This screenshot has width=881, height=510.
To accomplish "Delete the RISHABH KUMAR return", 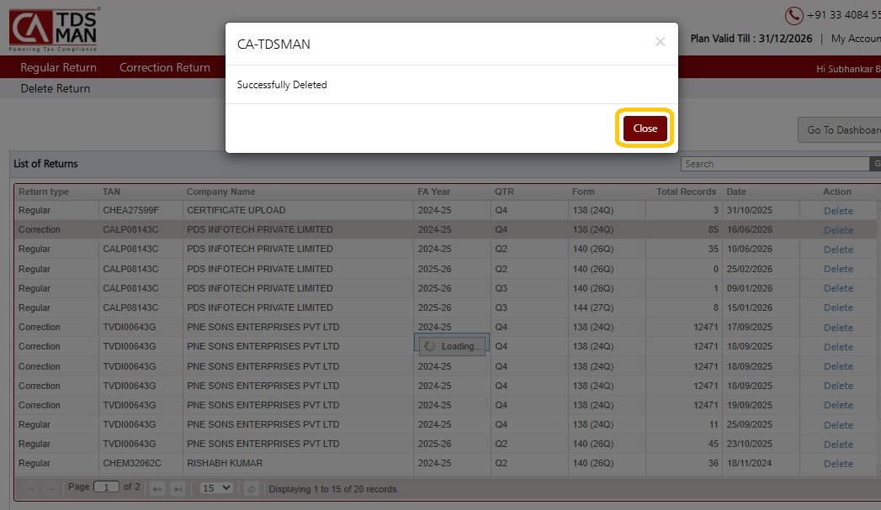I will pos(838,464).
